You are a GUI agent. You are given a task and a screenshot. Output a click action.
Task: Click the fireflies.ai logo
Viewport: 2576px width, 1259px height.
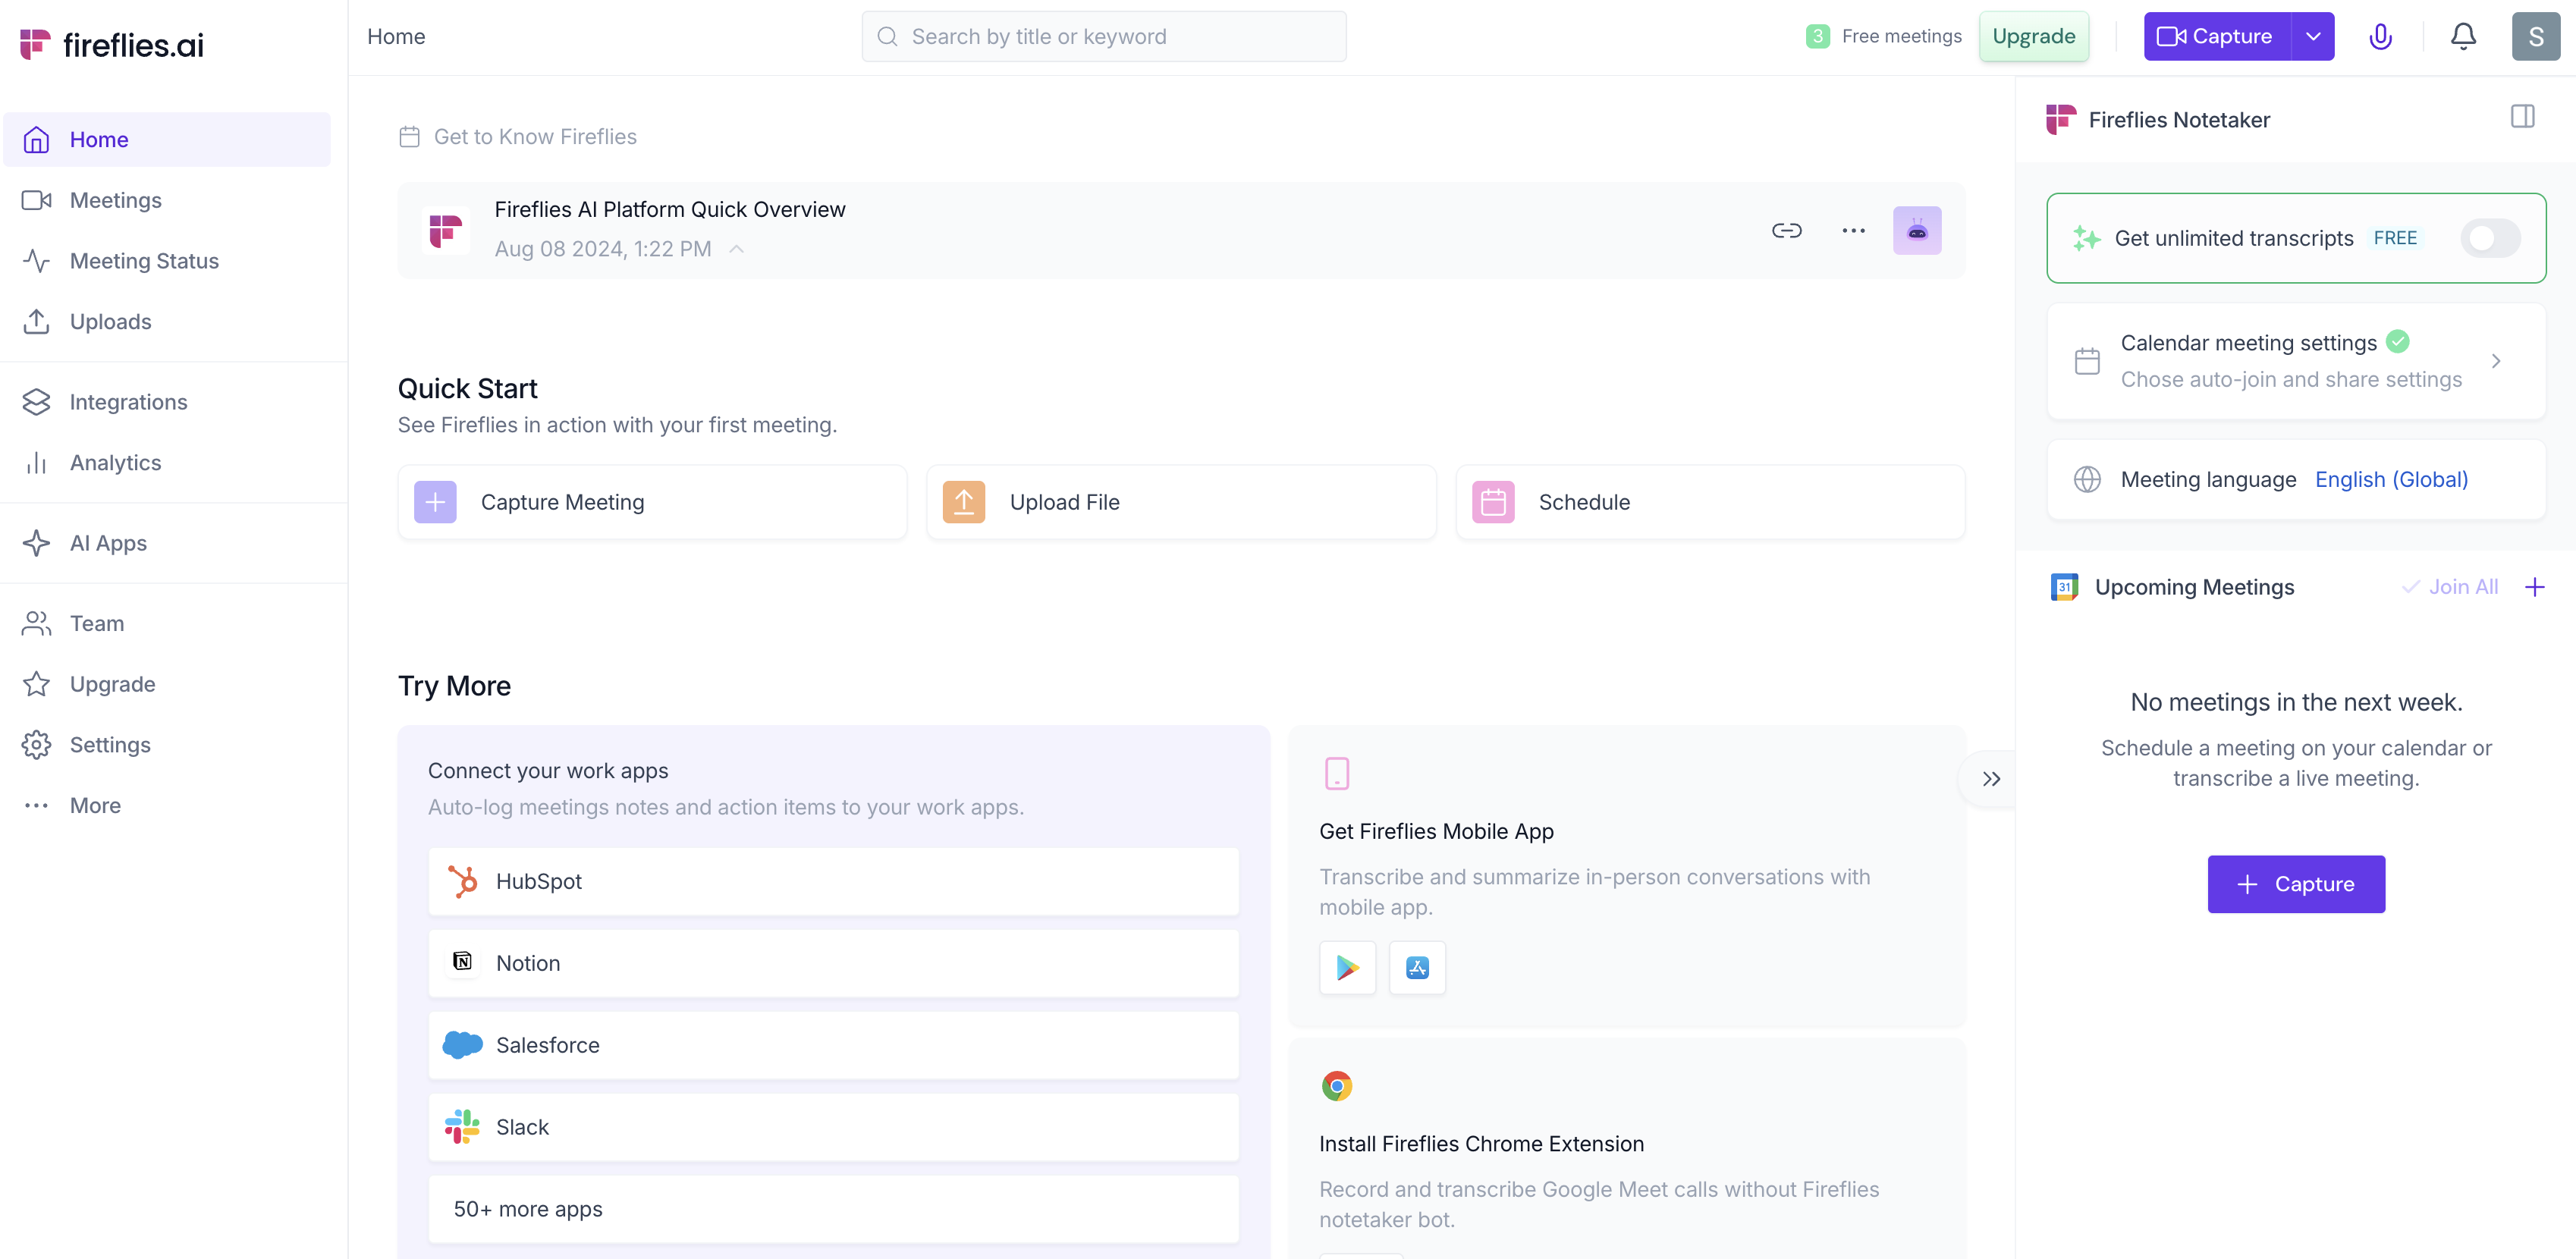click(112, 44)
